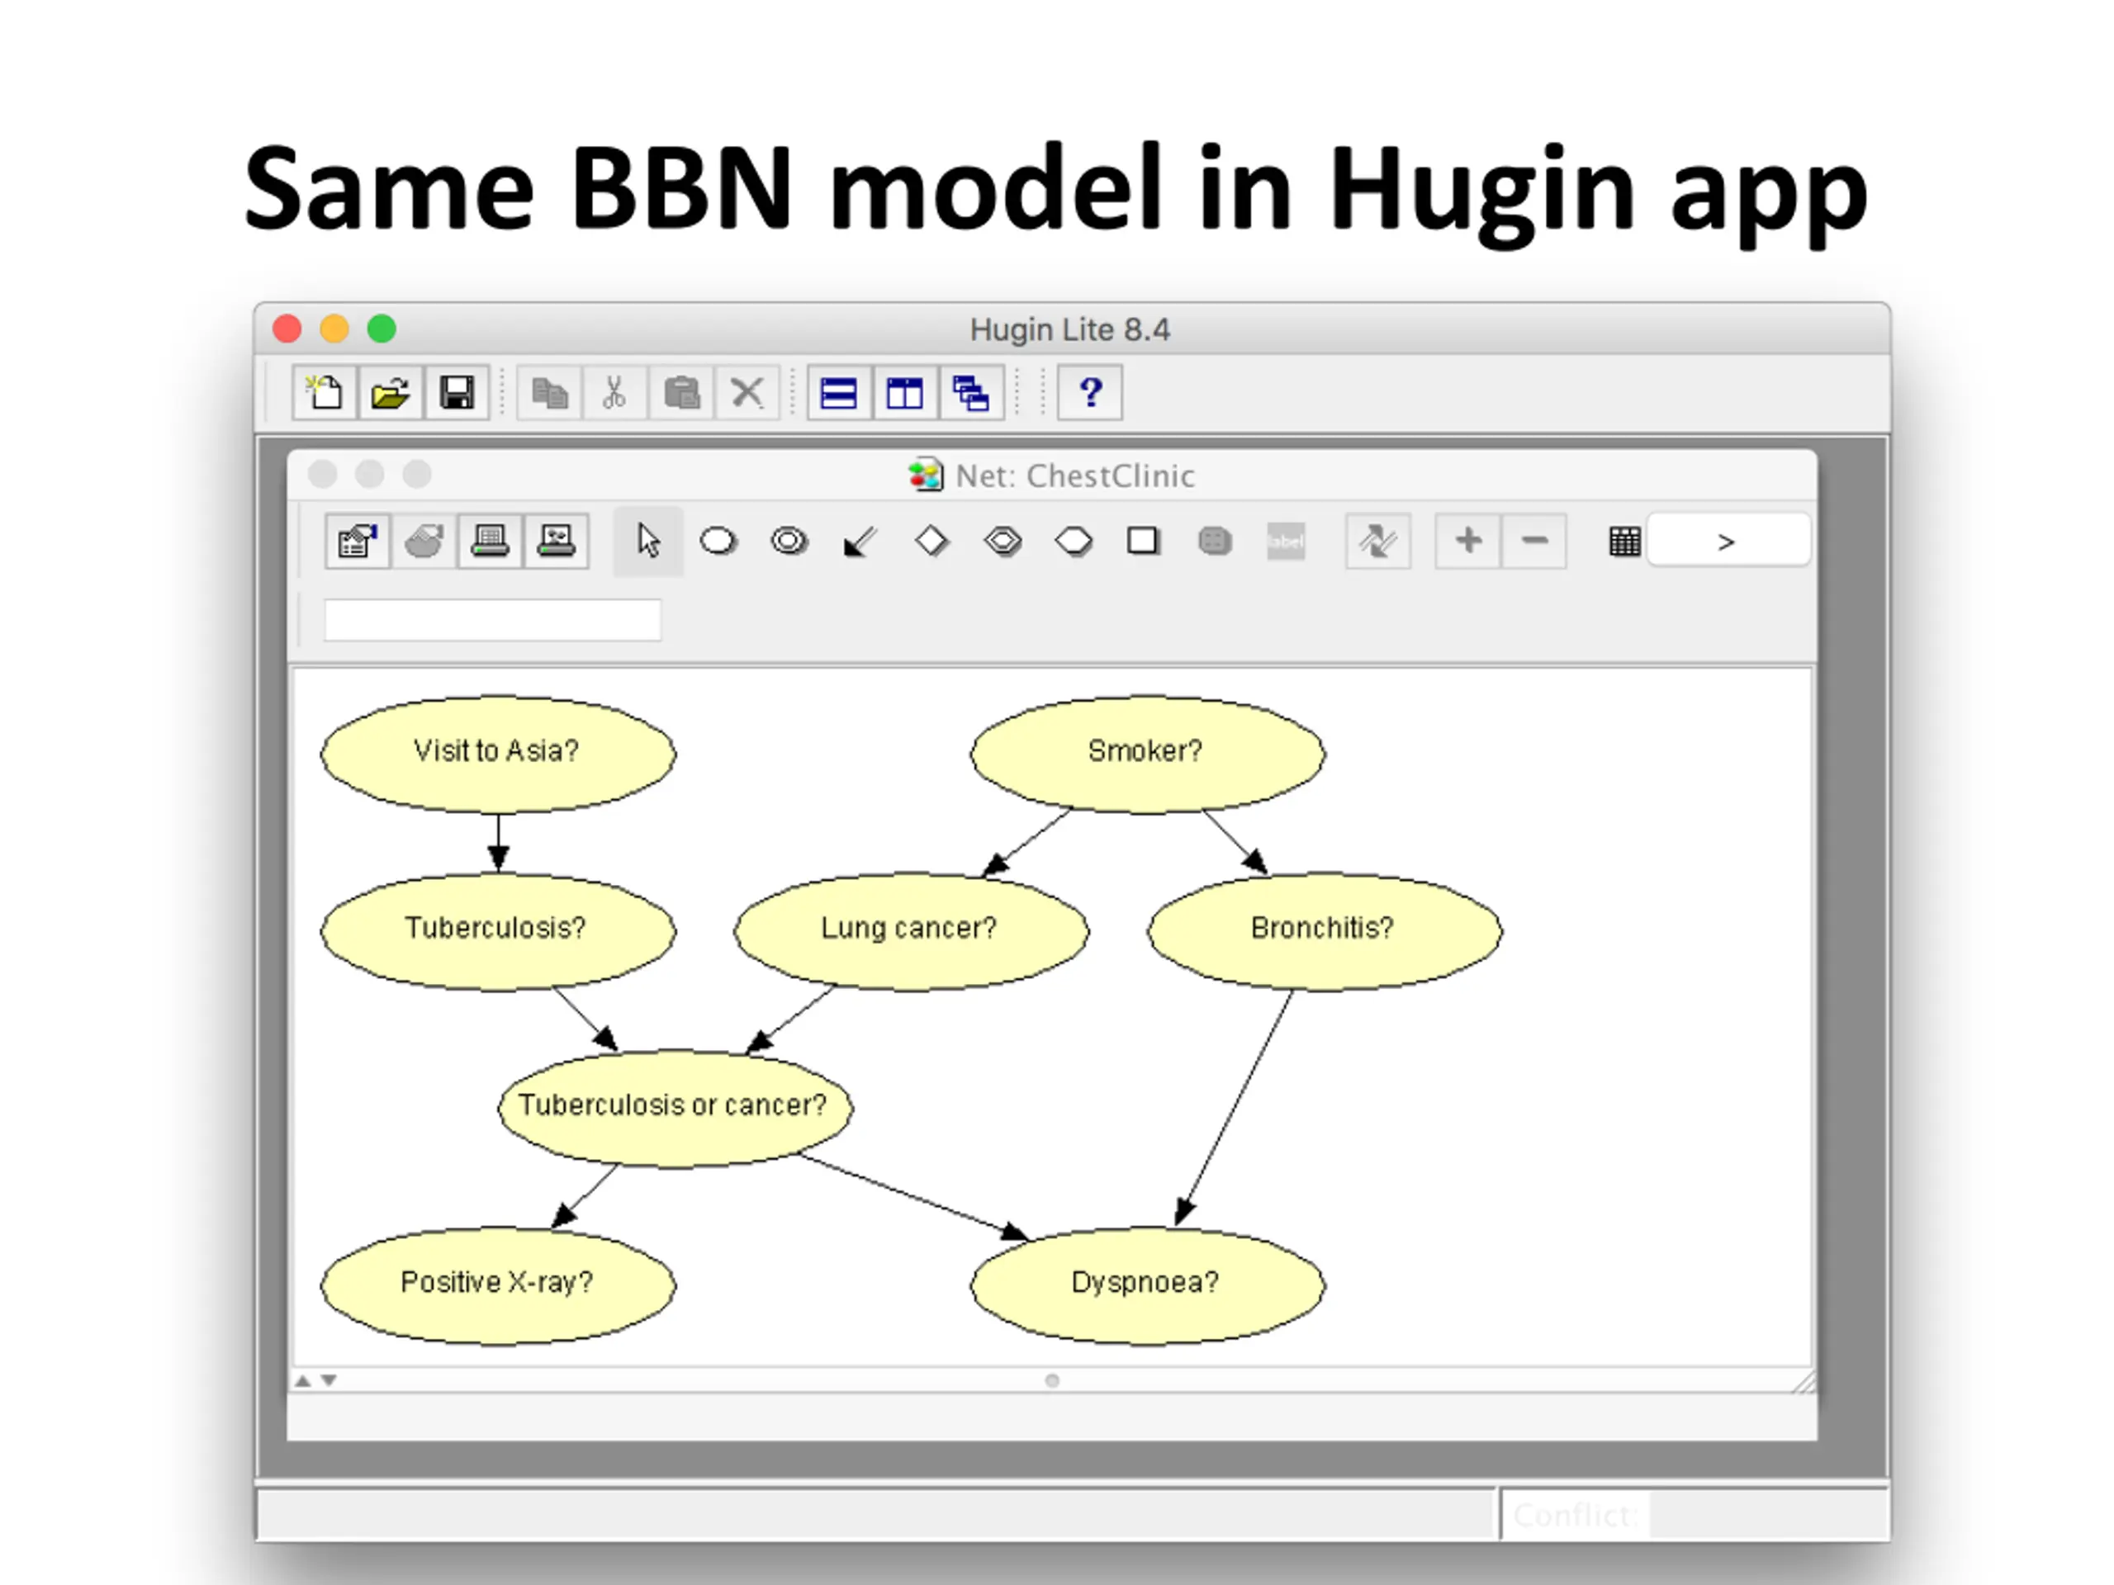The width and height of the screenshot is (2114, 1585).
Task: Select the 'Bronchitis?' node
Action: pos(1325,930)
